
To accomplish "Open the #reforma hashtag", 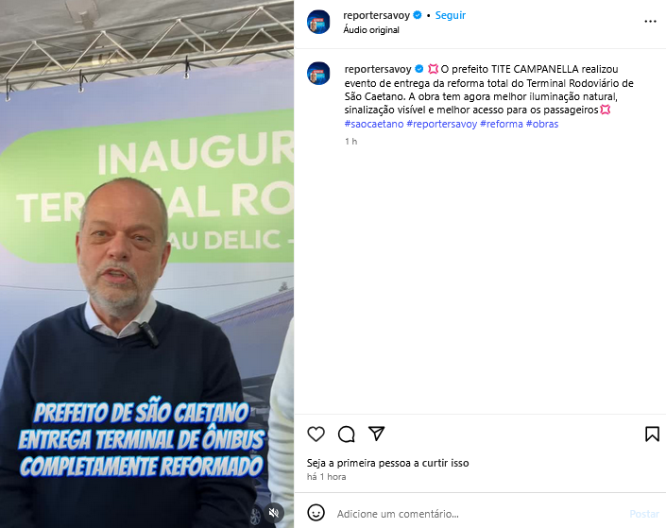I will [x=502, y=124].
